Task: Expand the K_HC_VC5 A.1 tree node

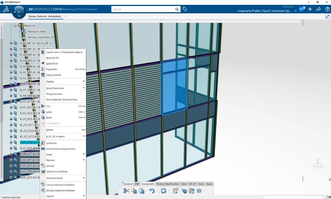Action: click(x=11, y=148)
